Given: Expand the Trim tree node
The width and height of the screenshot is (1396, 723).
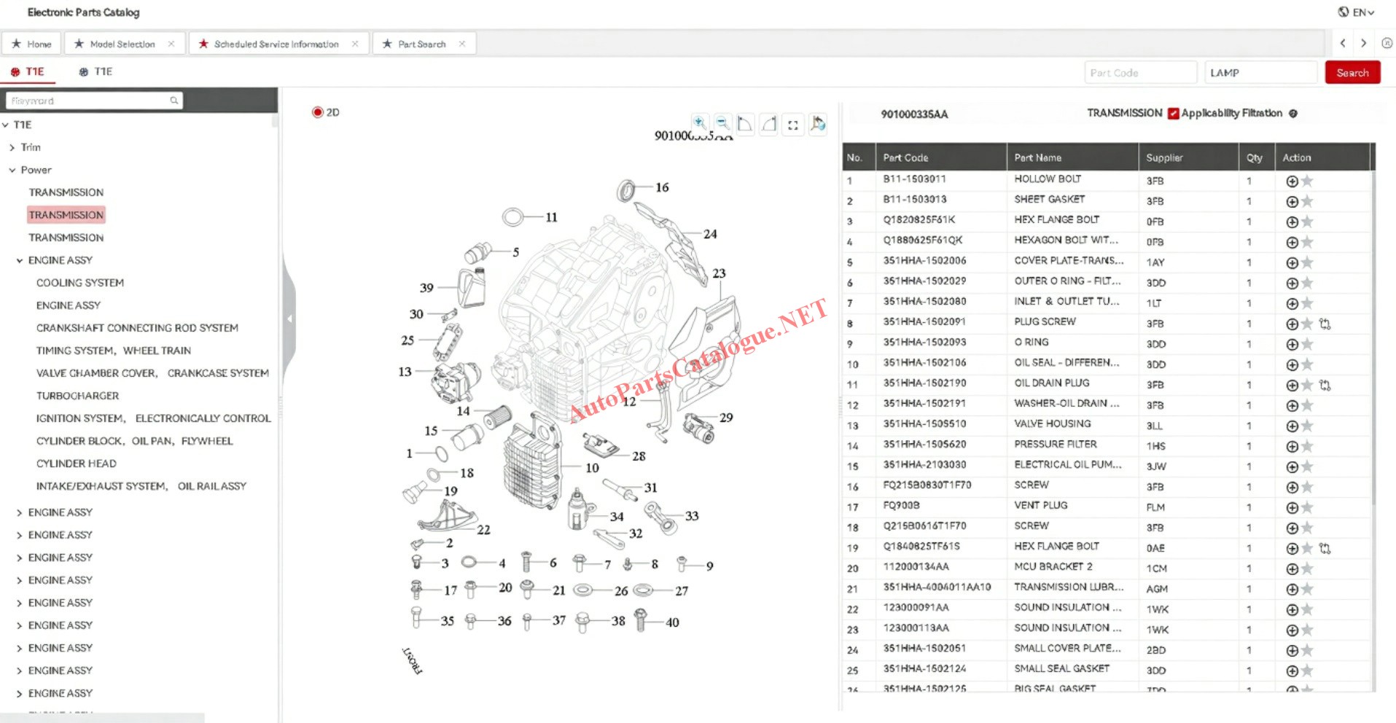Looking at the screenshot, I should pyautogui.click(x=12, y=148).
